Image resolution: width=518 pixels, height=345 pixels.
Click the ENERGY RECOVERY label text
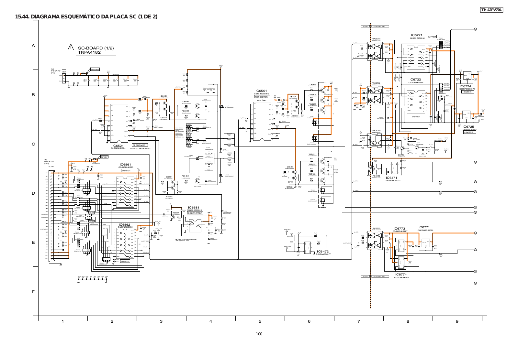click(x=140, y=148)
